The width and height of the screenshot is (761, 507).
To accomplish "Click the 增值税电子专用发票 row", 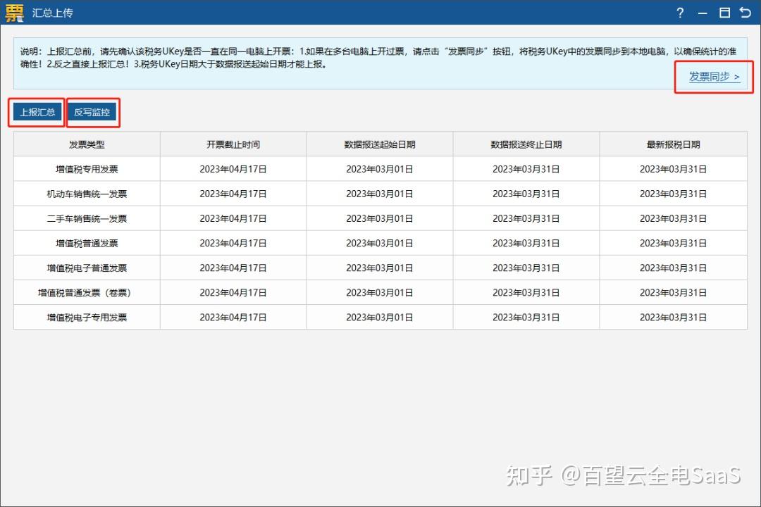I will tap(87, 317).
